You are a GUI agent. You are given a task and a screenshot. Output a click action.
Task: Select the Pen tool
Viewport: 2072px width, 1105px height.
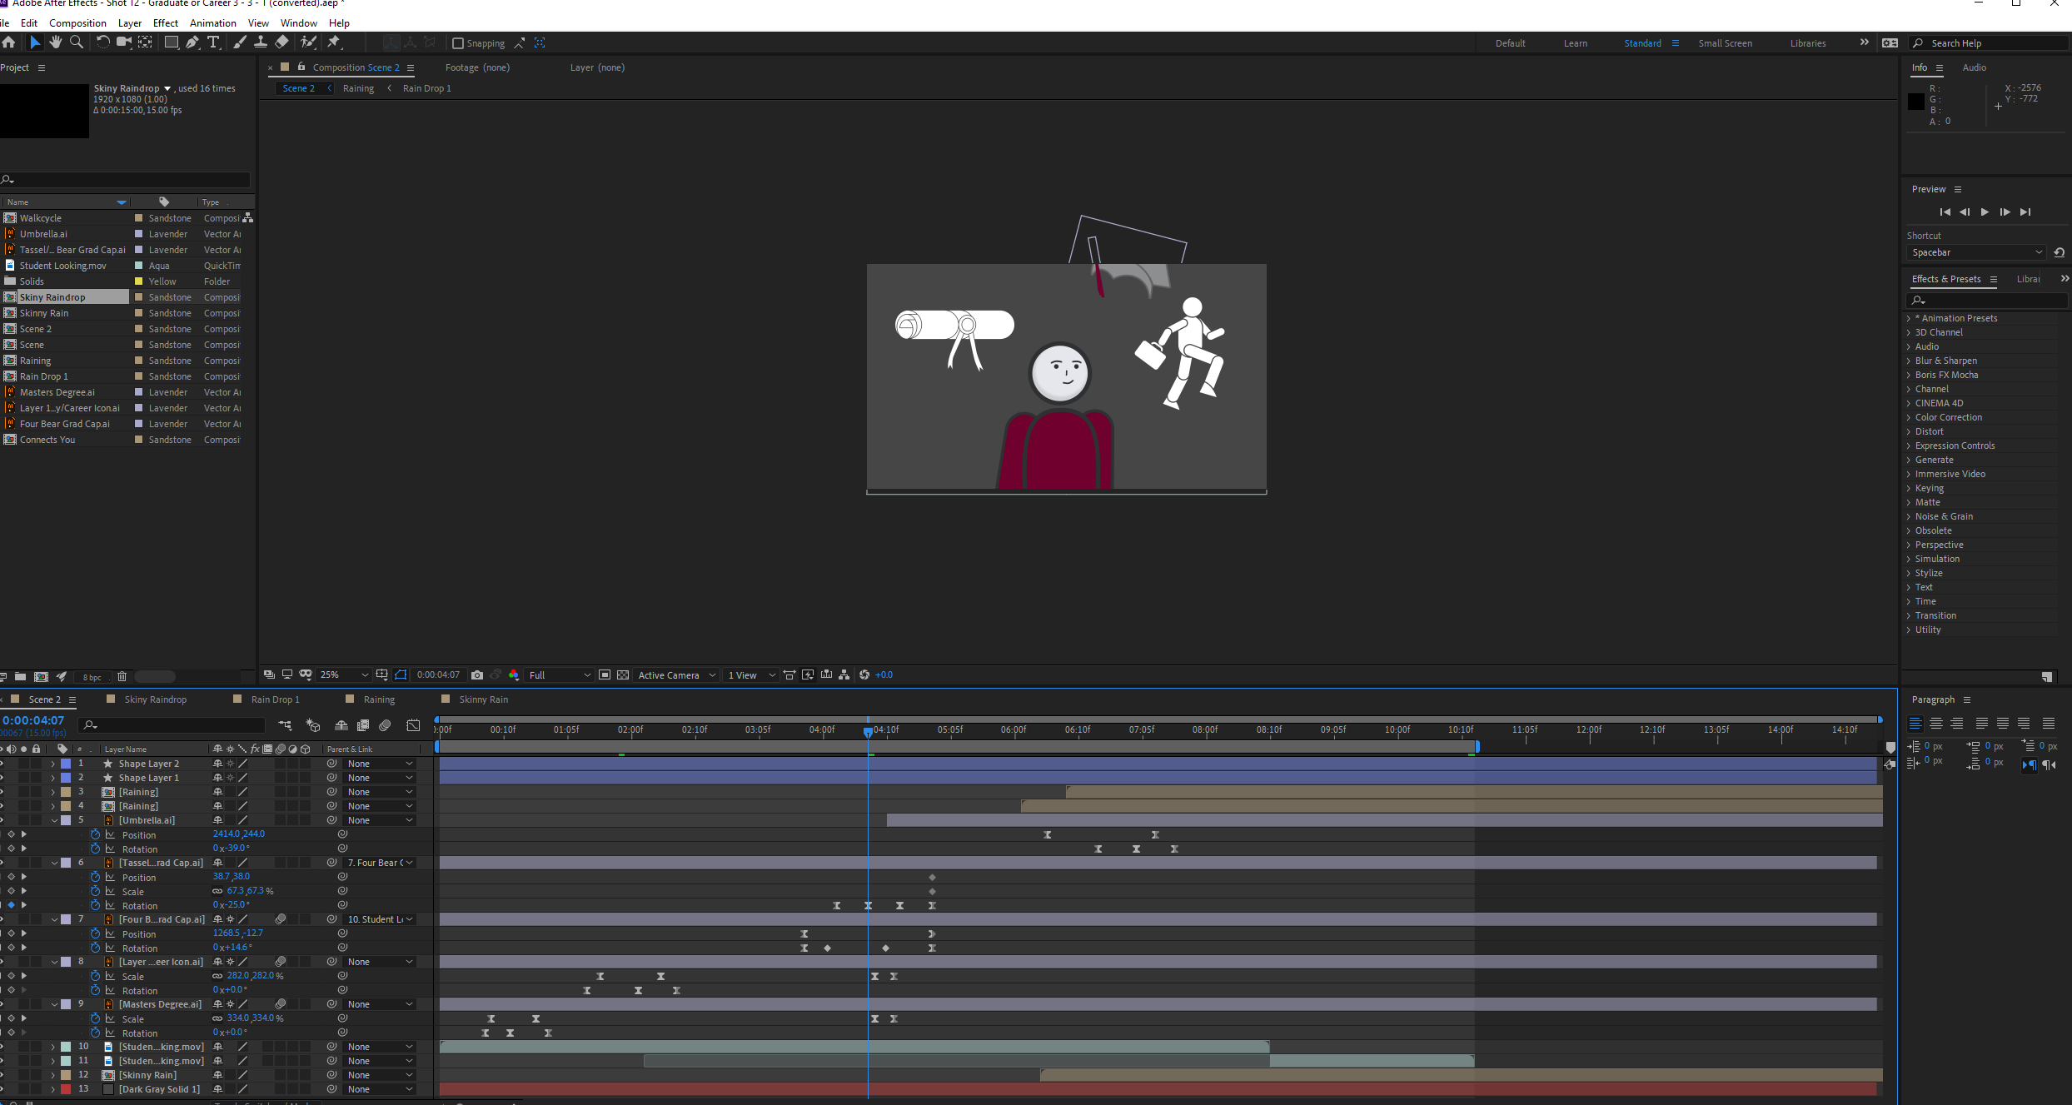click(192, 42)
